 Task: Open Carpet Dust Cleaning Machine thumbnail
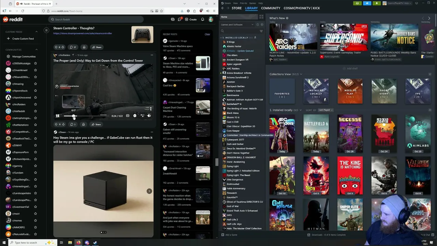point(203,107)
